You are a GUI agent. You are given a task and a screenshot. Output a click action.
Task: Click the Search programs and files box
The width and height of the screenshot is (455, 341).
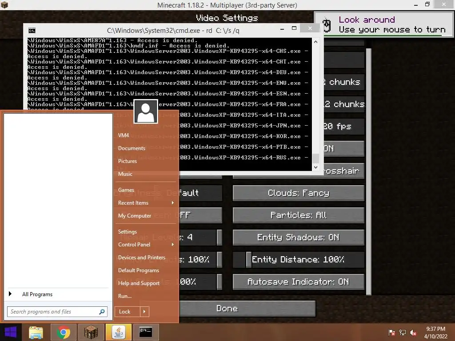57,312
